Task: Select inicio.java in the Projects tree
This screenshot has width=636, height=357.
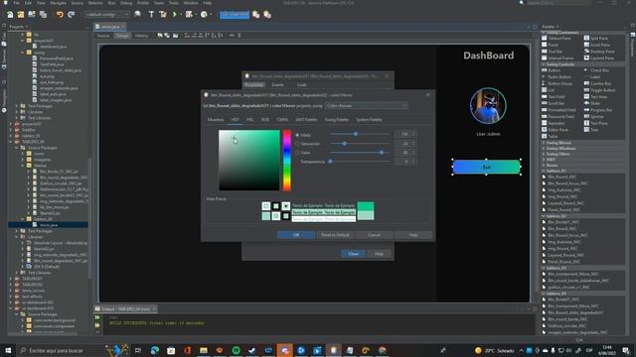Action: pos(49,225)
